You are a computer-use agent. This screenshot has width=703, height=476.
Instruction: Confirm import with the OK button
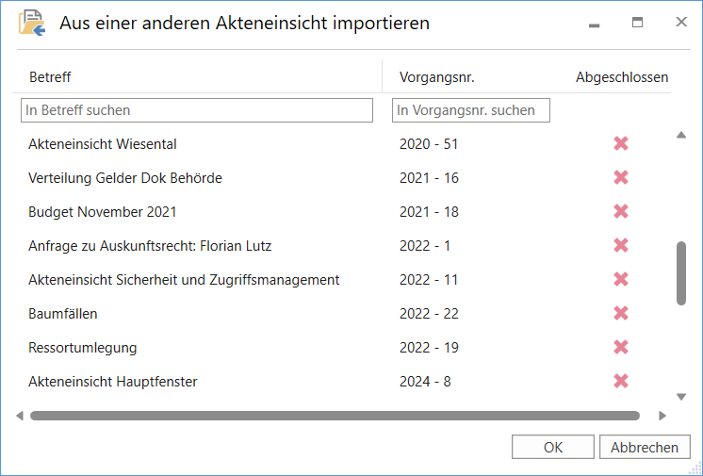tap(553, 448)
